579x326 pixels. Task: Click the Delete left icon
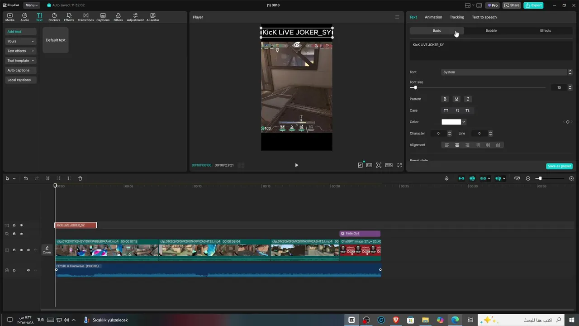pos(58,178)
